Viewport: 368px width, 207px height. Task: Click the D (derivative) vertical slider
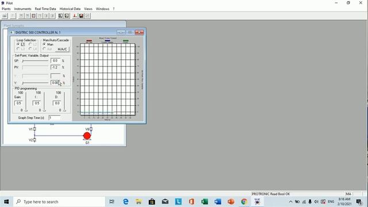coord(64,101)
